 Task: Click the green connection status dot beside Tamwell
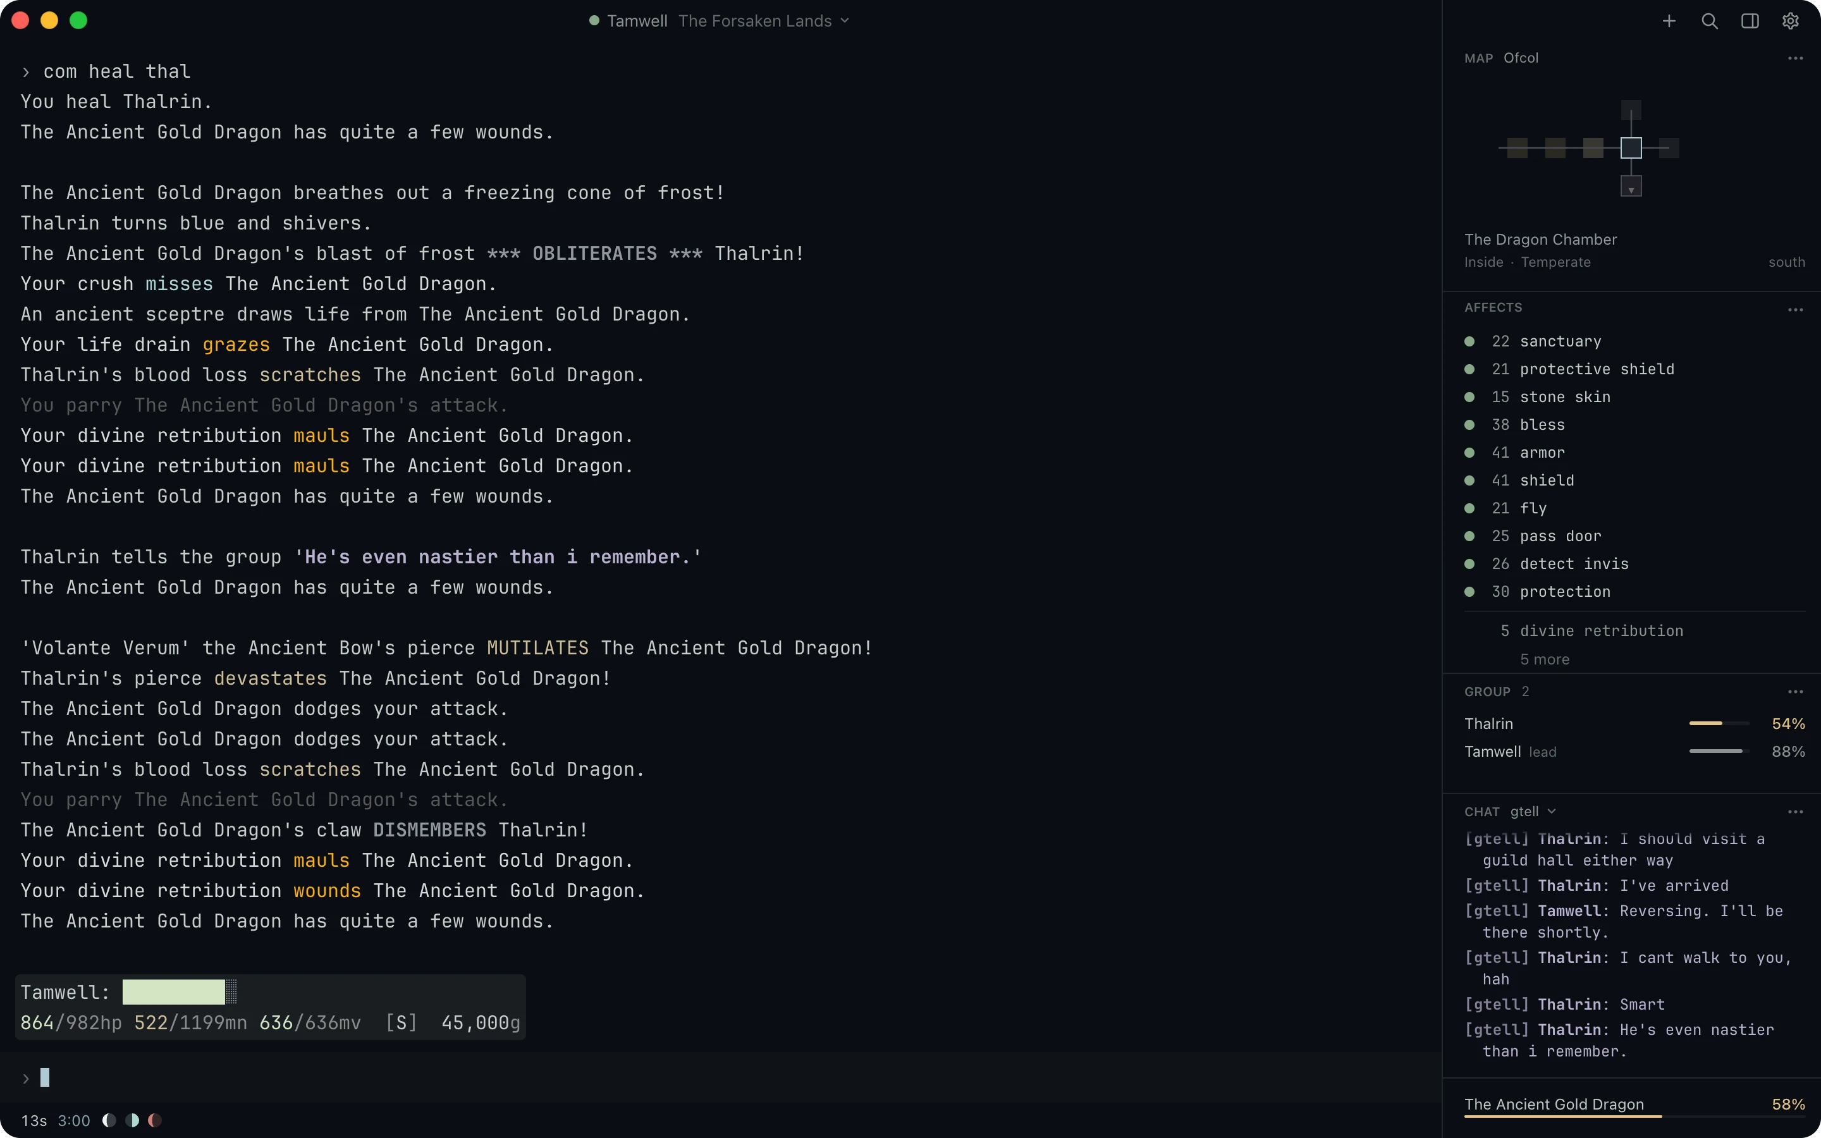coord(594,20)
